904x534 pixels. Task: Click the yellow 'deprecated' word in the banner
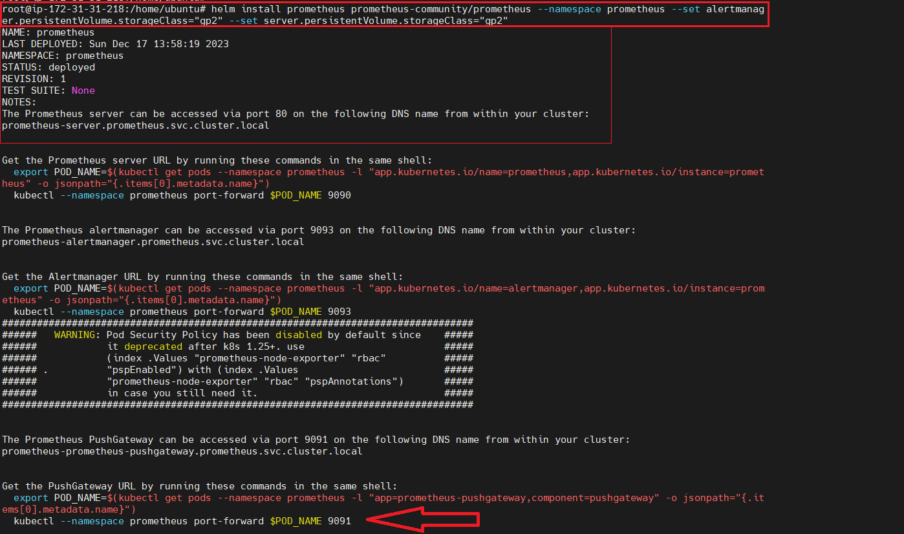point(153,347)
